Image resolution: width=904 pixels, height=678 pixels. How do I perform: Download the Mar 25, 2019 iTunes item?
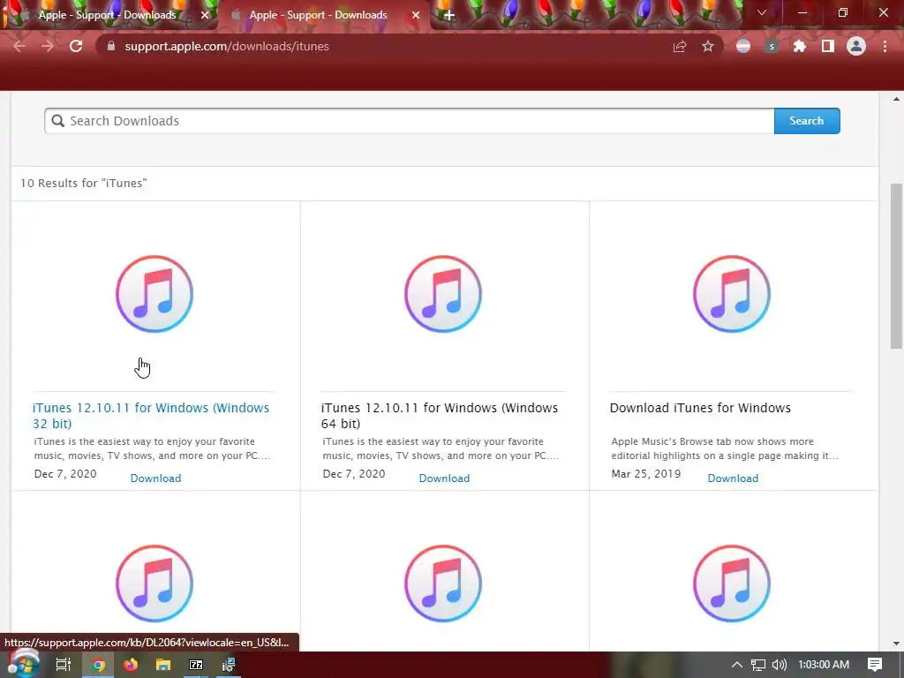coord(733,478)
